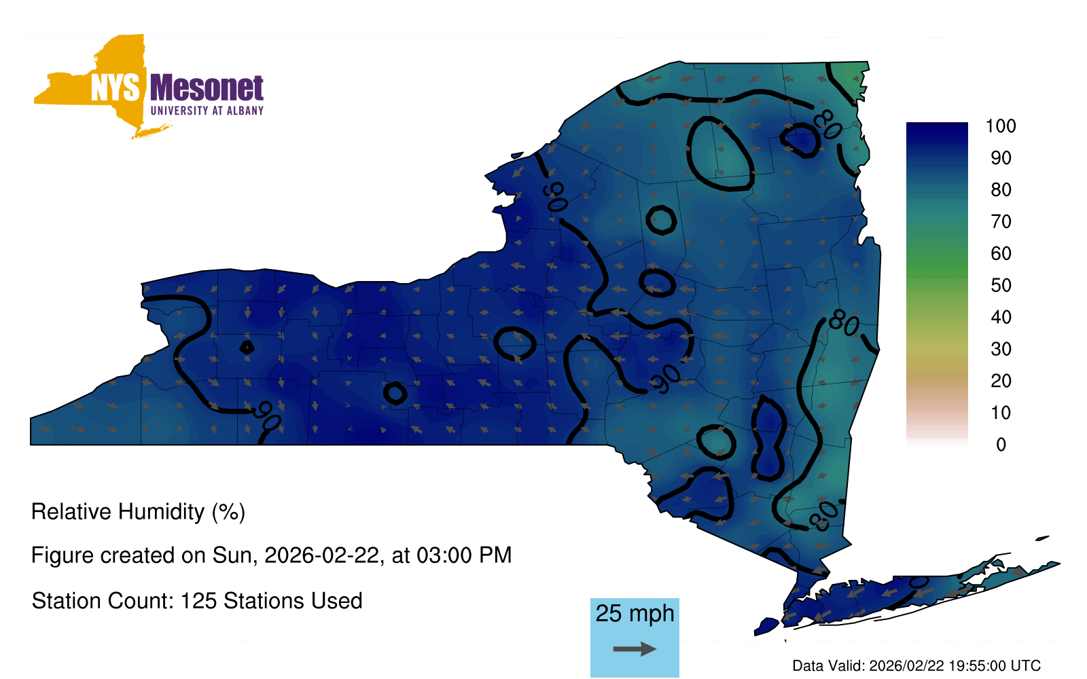Click the figure creation date text
The height and width of the screenshot is (679, 1087).
pos(271,555)
